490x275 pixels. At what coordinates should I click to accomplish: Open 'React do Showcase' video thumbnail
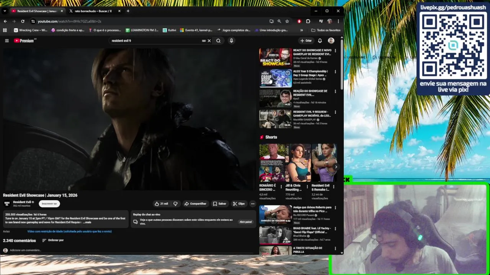tap(275, 57)
